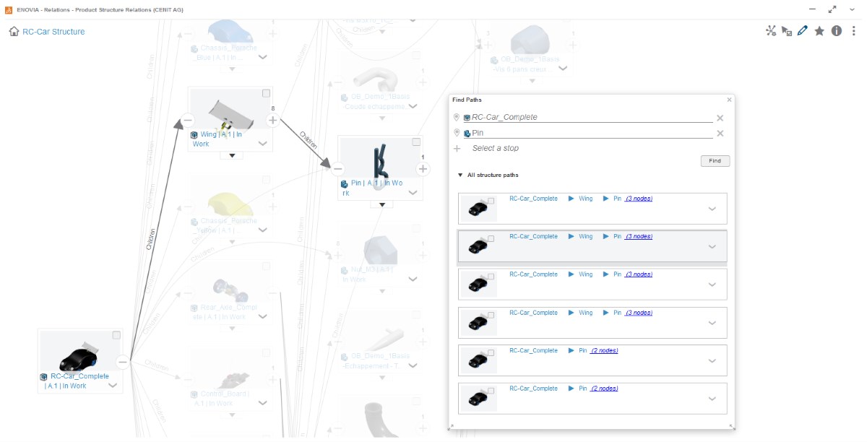This screenshot has width=867, height=442.
Task: Click the location pin icon beside Pin stop
Action: point(456,133)
